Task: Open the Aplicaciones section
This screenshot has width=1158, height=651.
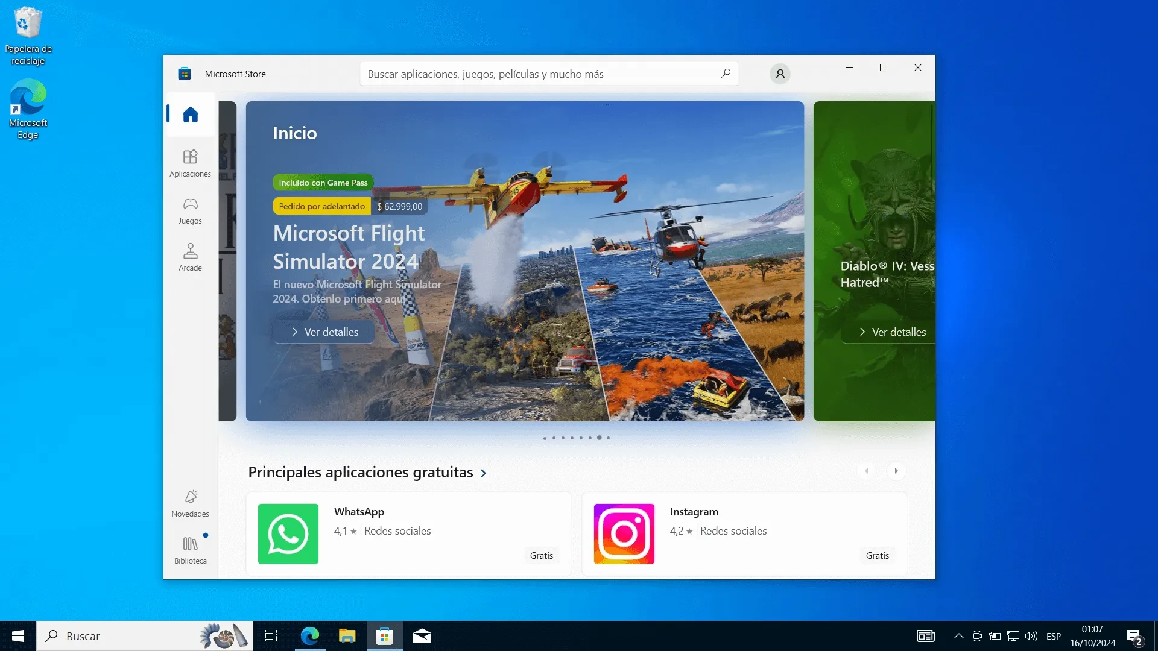Action: pyautogui.click(x=190, y=163)
